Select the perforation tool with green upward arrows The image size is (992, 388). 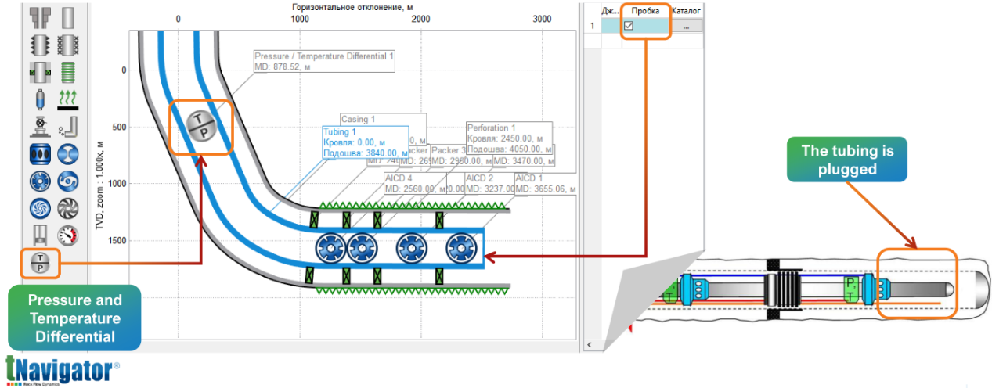(x=69, y=100)
